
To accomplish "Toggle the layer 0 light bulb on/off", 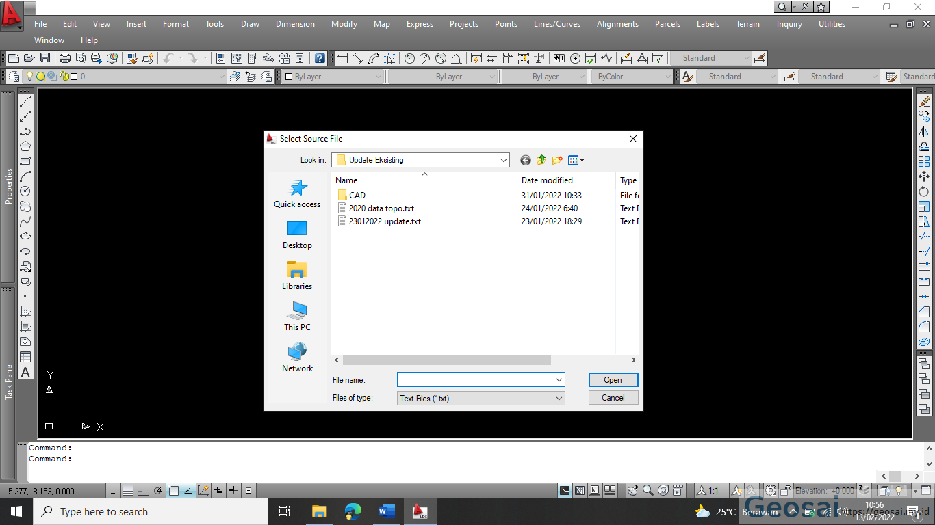I will (29, 76).
